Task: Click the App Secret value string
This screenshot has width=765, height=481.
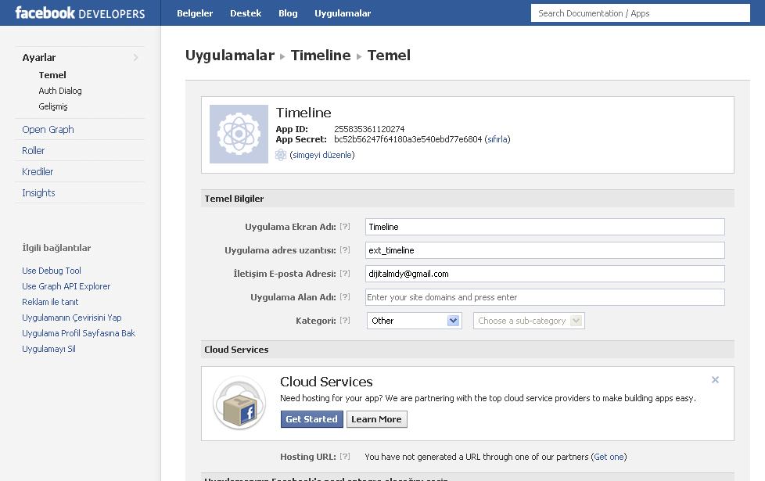Action: point(408,139)
